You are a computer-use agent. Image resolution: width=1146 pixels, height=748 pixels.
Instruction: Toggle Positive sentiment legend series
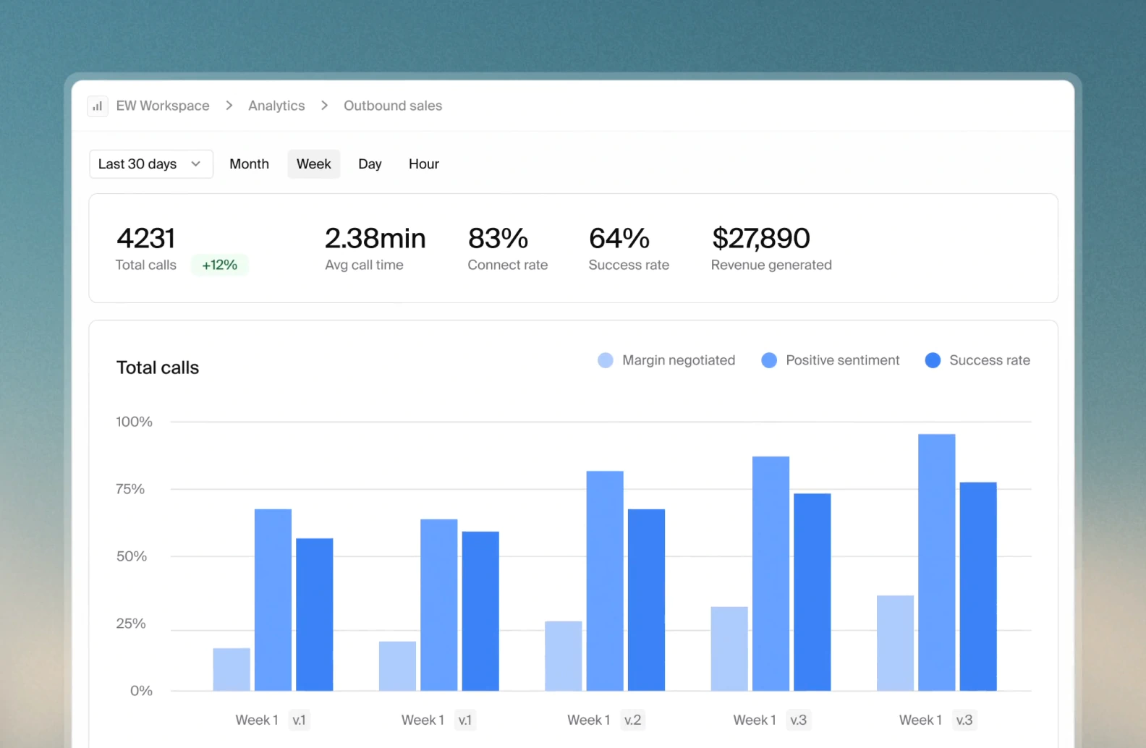point(842,360)
